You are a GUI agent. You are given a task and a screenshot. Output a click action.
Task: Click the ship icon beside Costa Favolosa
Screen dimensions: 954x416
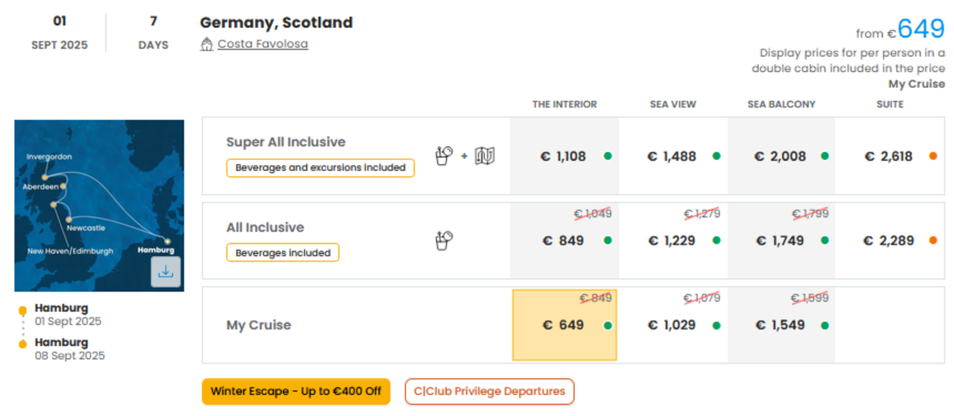point(207,44)
